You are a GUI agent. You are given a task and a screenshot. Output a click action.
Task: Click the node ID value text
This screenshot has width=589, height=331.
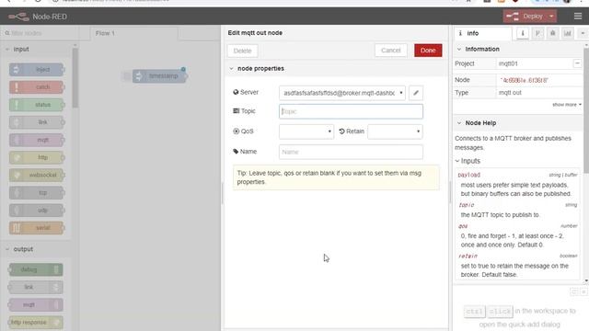pos(524,80)
